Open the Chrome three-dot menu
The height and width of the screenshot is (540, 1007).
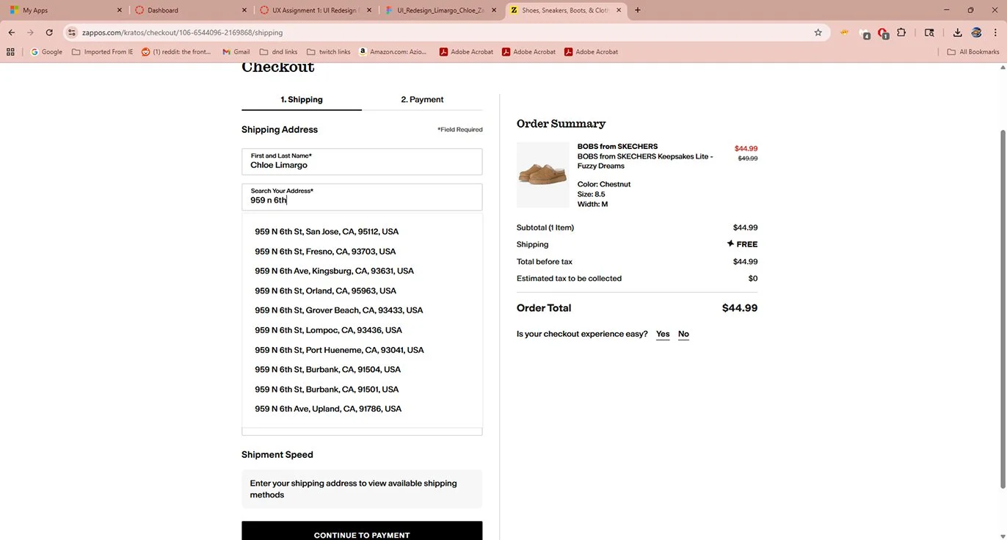[x=995, y=32]
